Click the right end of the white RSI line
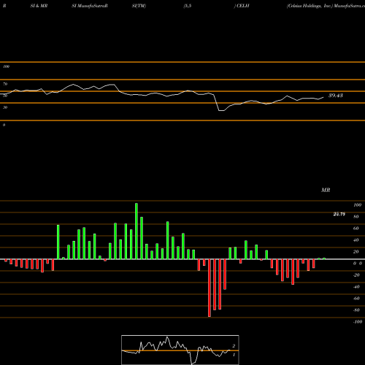This screenshot has height=365, width=365. tap(323, 97)
